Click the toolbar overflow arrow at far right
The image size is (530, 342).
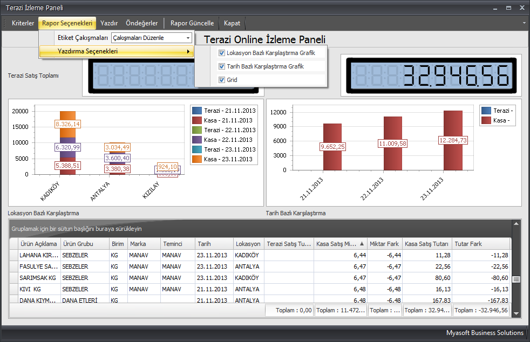pyautogui.click(x=524, y=23)
